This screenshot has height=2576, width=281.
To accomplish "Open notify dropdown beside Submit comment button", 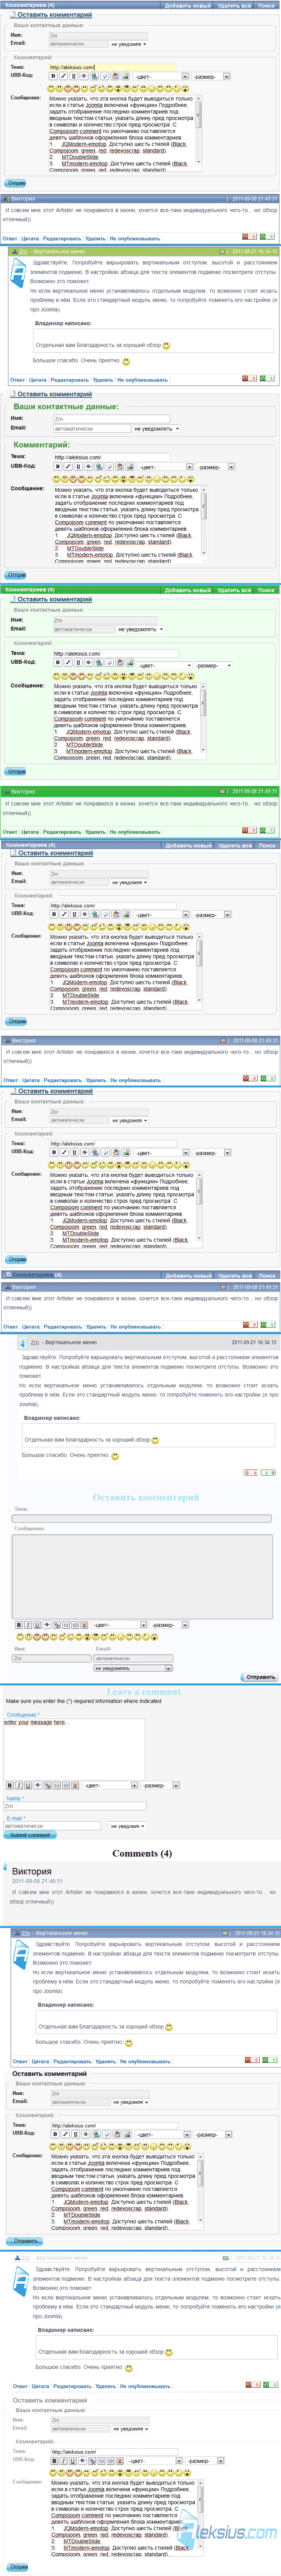I will [x=128, y=1825].
